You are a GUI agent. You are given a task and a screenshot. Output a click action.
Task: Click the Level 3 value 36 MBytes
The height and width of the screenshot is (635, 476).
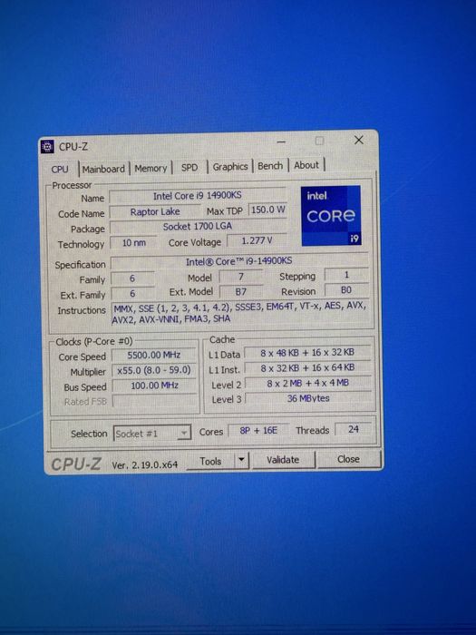pyautogui.click(x=308, y=398)
